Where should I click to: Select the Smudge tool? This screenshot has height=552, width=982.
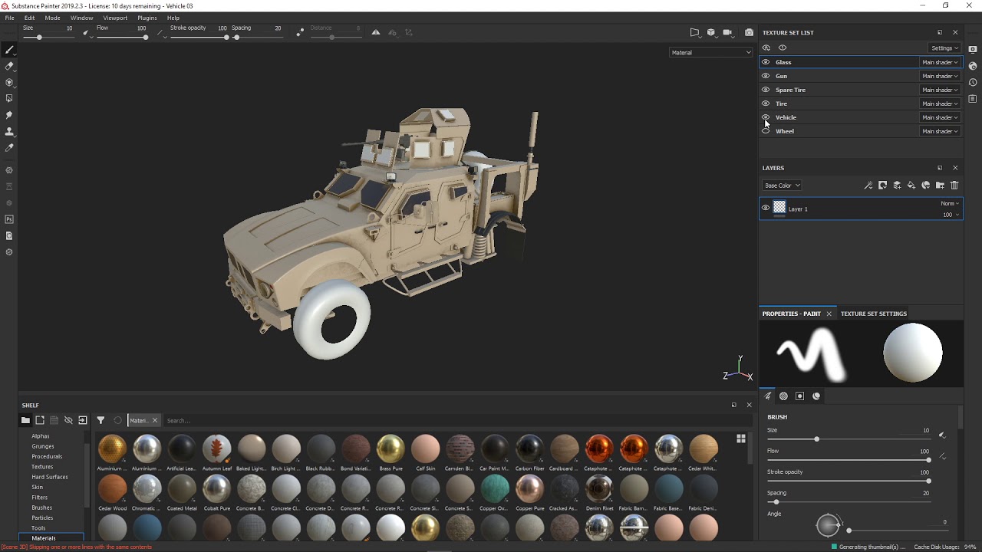pyautogui.click(x=9, y=115)
